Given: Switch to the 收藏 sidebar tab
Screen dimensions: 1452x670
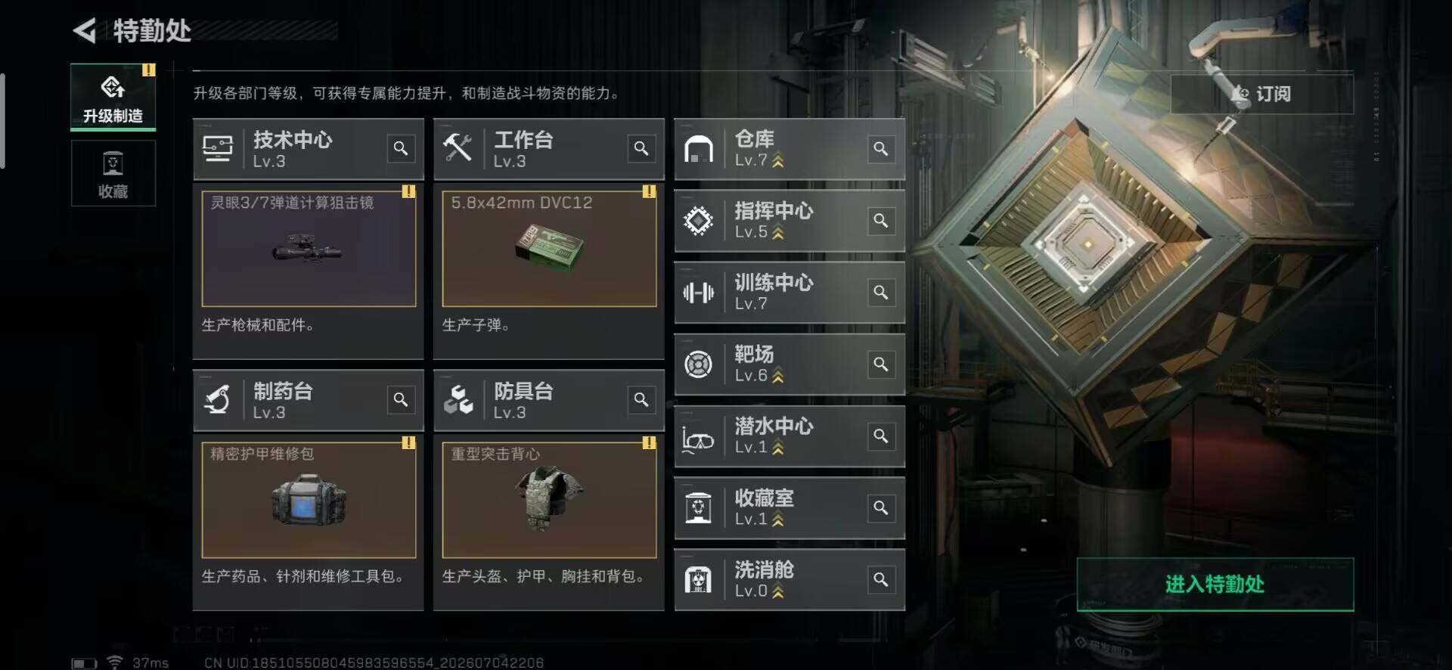Looking at the screenshot, I should click(113, 174).
